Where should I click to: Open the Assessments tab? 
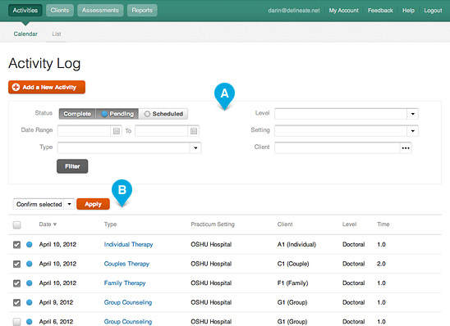click(x=100, y=11)
